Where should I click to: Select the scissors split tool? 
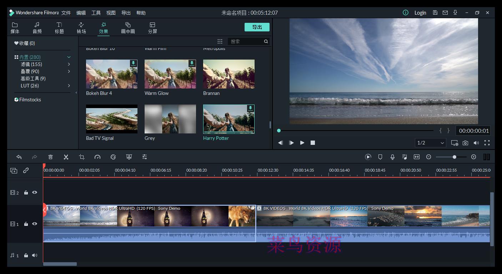tap(66, 157)
